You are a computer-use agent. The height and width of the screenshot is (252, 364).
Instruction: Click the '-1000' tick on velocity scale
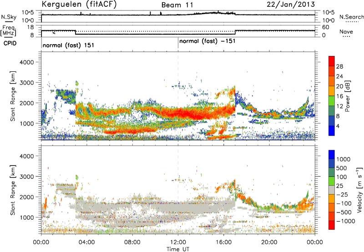pyautogui.click(x=346, y=221)
